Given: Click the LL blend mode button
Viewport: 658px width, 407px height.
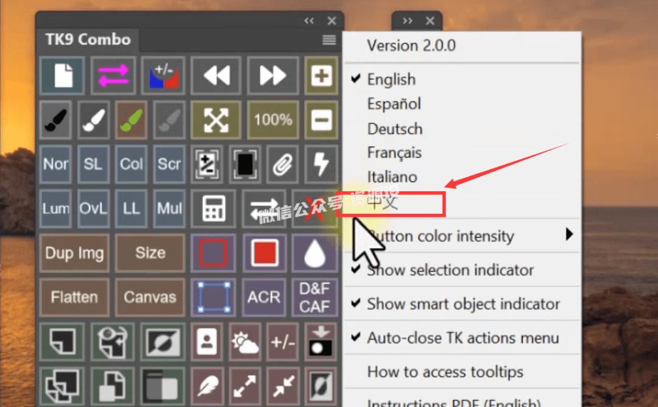Looking at the screenshot, I should pyautogui.click(x=132, y=208).
